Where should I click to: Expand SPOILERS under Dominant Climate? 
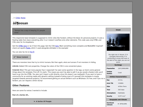122,104
